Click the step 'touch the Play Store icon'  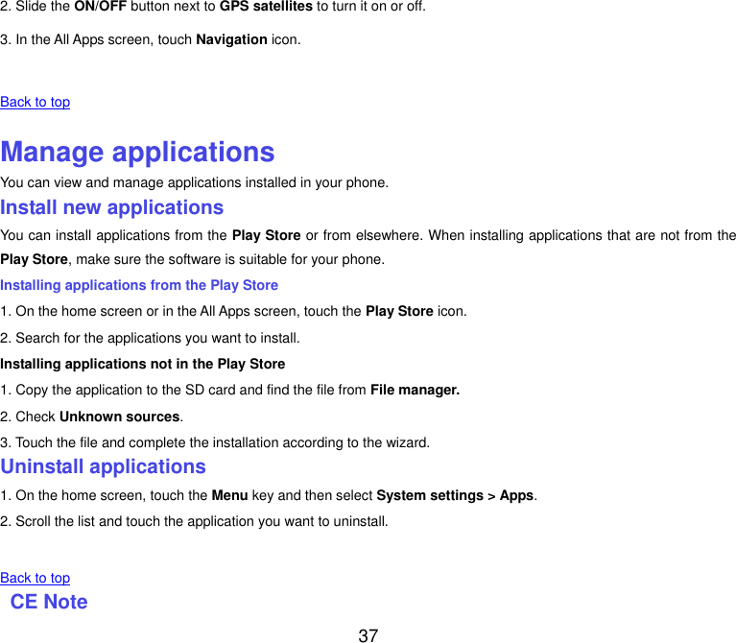pyautogui.click(x=234, y=311)
